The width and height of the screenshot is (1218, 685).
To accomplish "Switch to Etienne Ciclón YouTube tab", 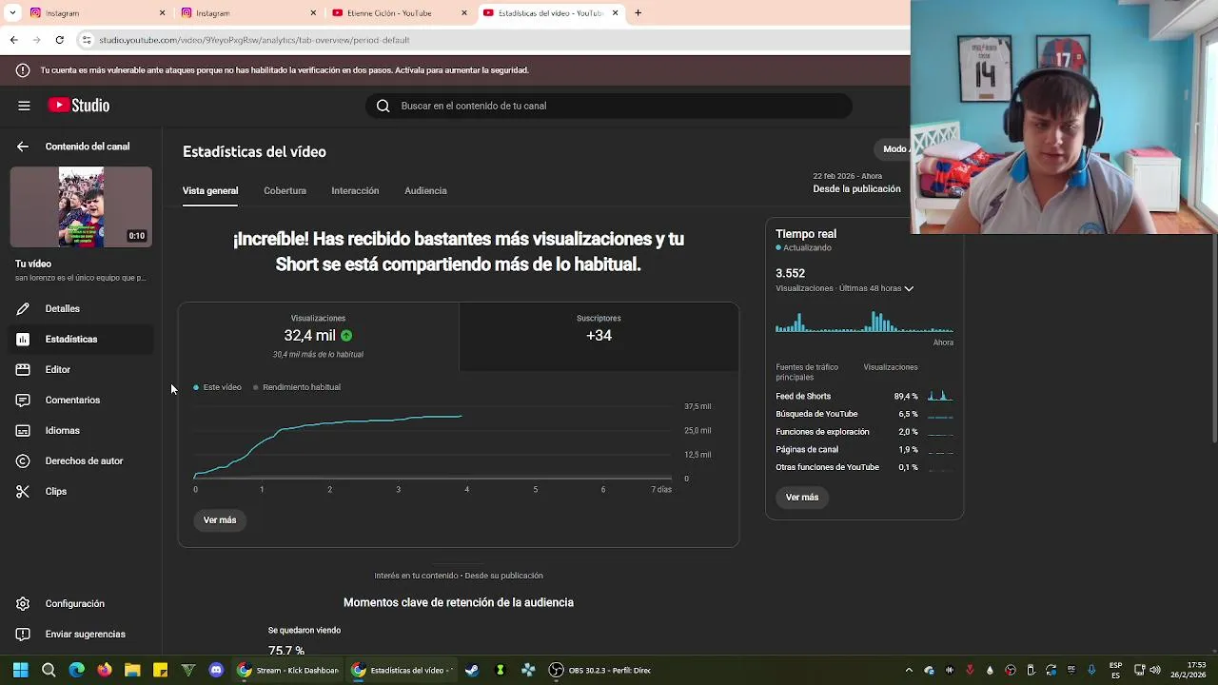I will coord(398,13).
